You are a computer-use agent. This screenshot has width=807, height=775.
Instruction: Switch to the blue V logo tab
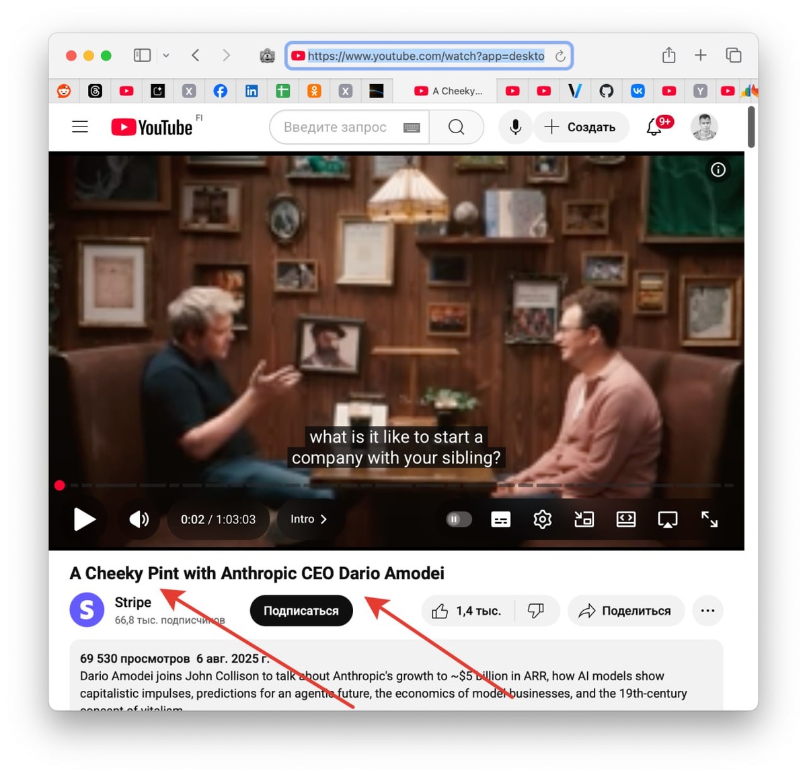(x=575, y=91)
